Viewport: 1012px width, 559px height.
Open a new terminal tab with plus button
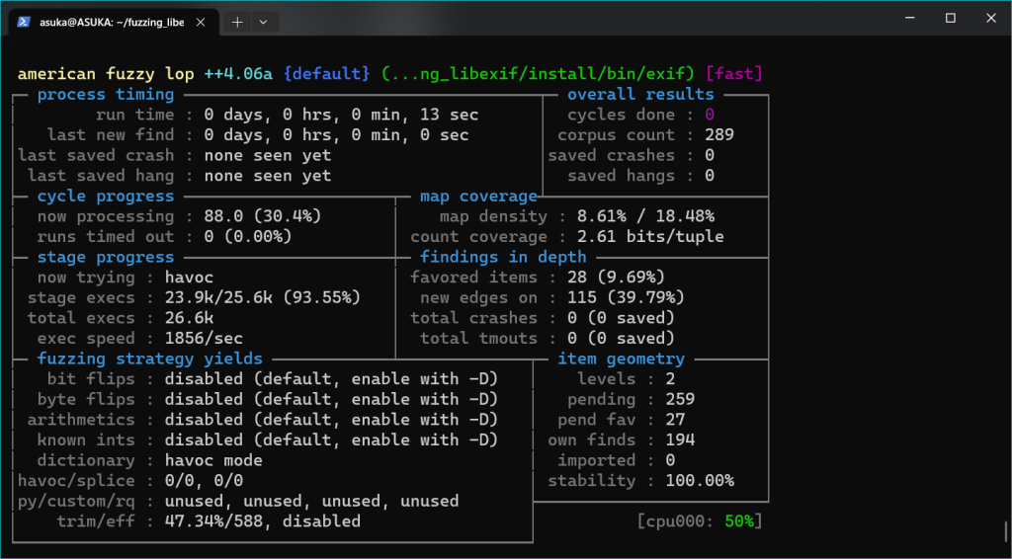tap(238, 21)
